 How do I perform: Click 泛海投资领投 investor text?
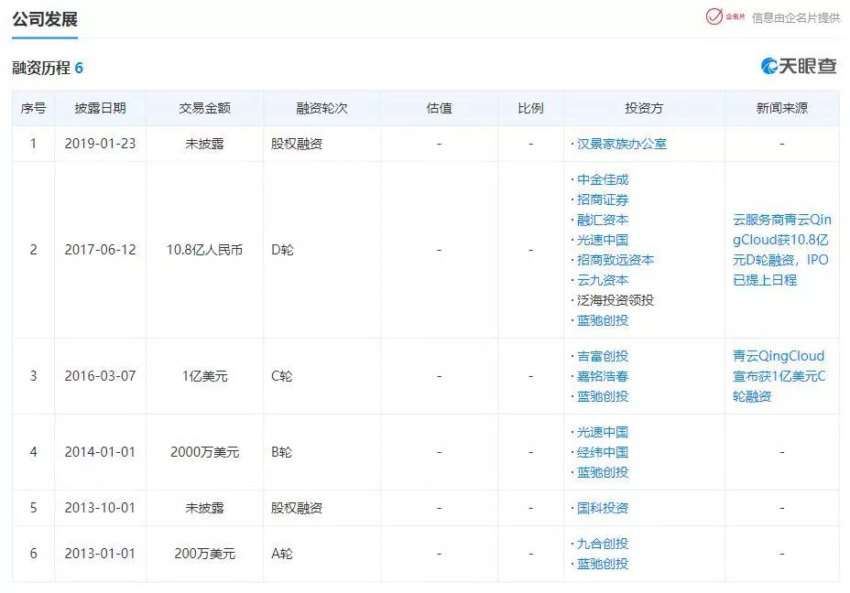tap(616, 300)
